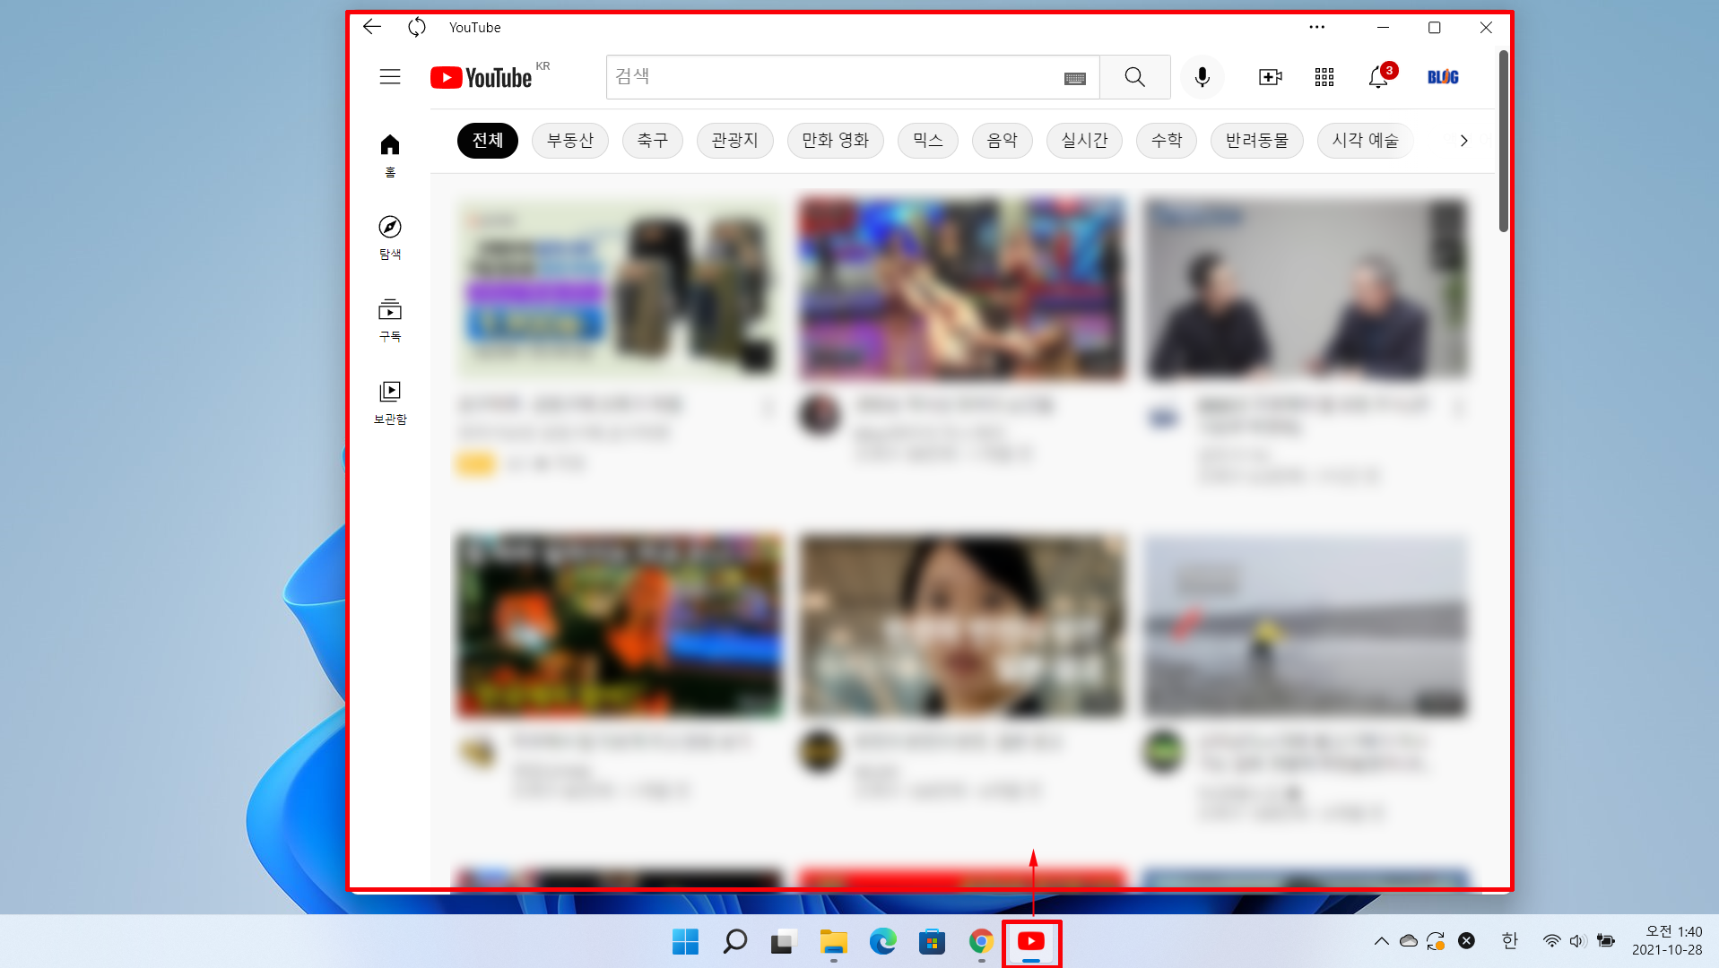Open the clock and date panel

[x=1667, y=941]
